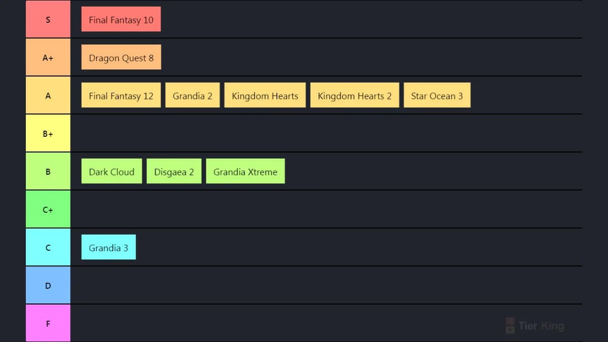Click the Tier King logo icon
This screenshot has width=608, height=342.
click(x=510, y=325)
